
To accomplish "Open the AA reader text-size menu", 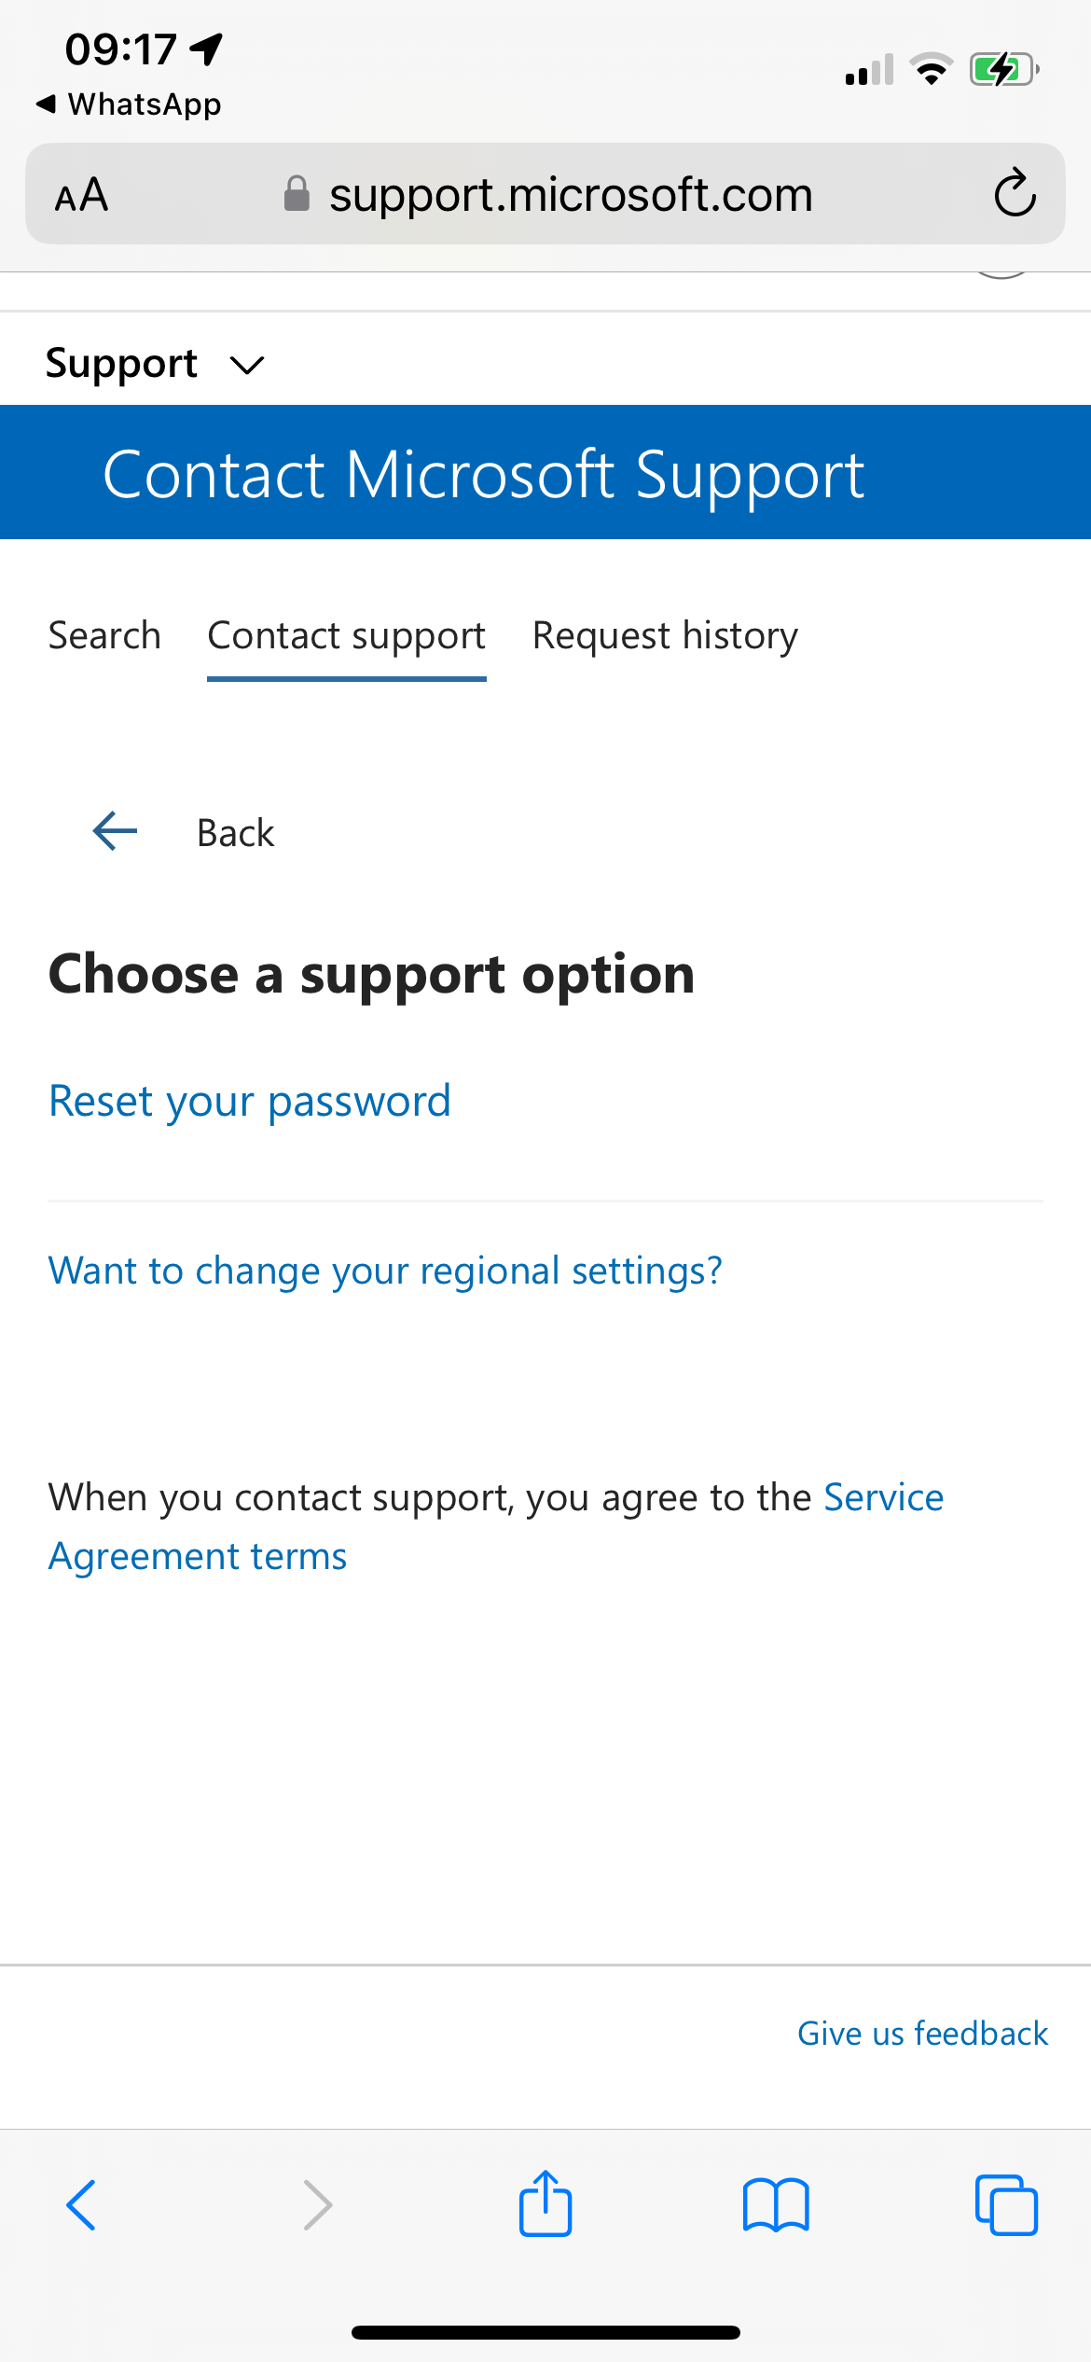I will [x=82, y=196].
